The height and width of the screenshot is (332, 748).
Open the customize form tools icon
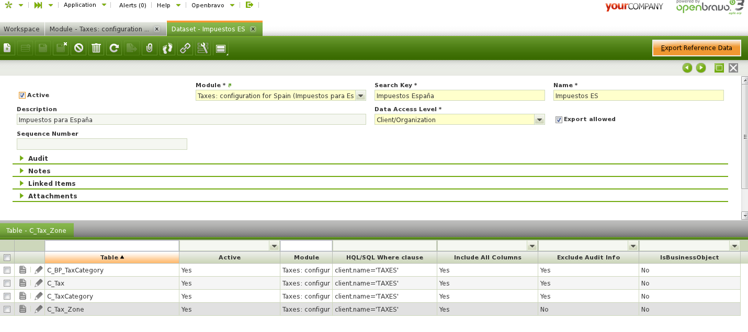click(x=203, y=49)
